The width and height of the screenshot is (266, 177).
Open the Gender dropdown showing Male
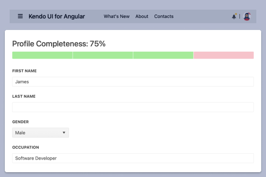point(41,133)
